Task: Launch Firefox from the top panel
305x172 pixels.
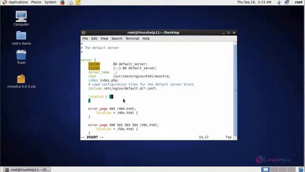Action: (x=62, y=2)
